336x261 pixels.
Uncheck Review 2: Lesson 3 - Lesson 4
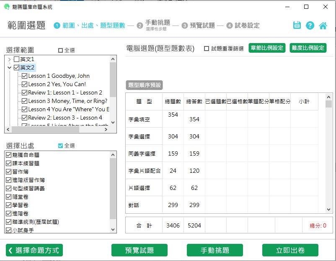coord(24,118)
